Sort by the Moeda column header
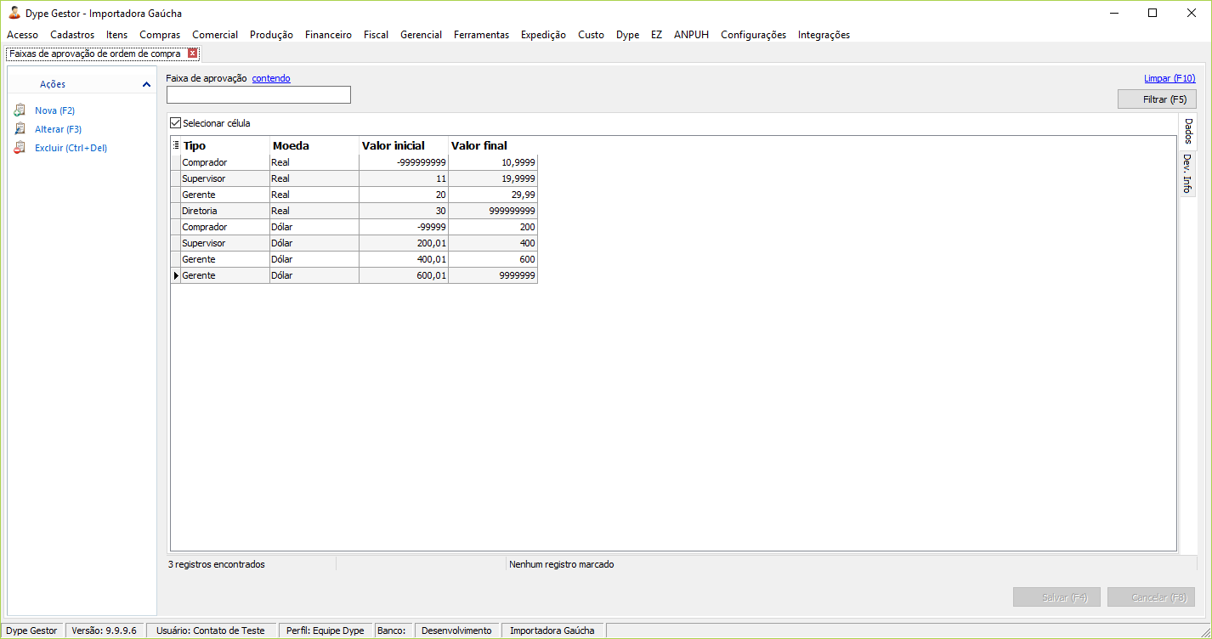1212x639 pixels. click(314, 145)
